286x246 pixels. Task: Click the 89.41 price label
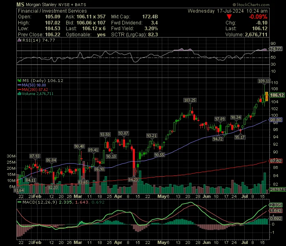(x=93, y=150)
